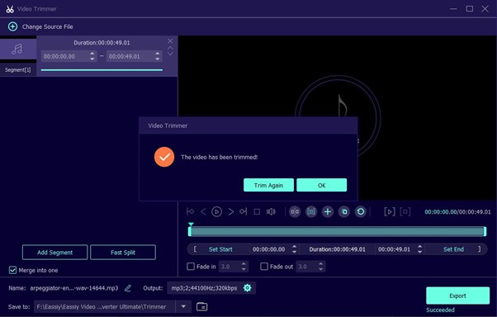Click the bracketed clip toolbar icon
Viewport: 497px width, 317px height.
311,211
